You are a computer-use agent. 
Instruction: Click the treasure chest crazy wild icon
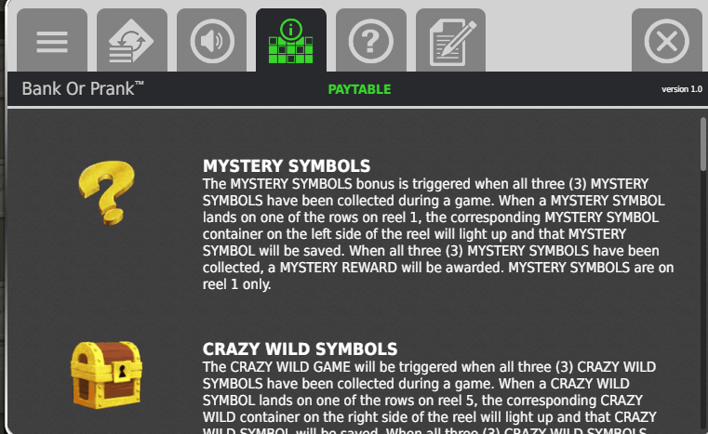pos(107,375)
